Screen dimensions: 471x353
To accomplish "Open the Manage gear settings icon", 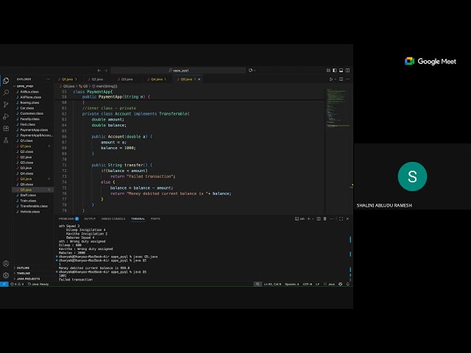I will (6, 274).
